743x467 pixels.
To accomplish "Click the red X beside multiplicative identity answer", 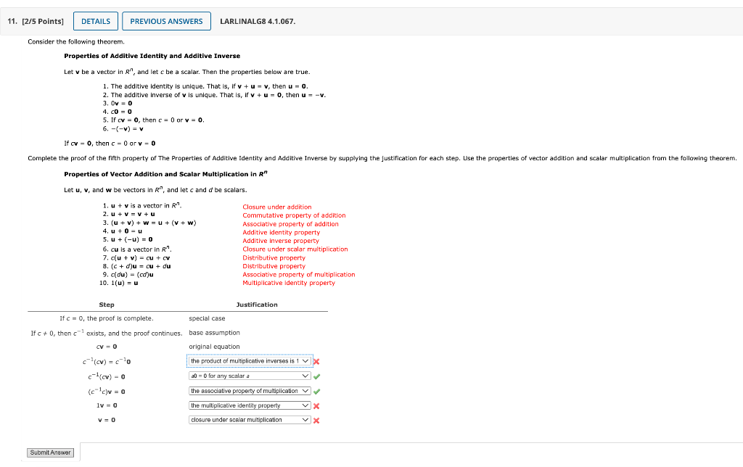I will pyautogui.click(x=317, y=405).
